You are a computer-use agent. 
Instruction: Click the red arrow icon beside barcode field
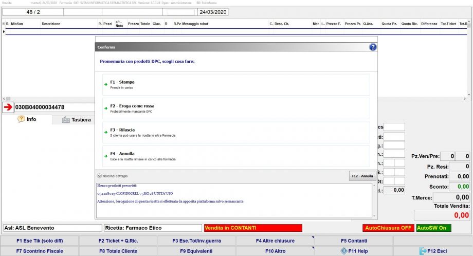pos(8,107)
